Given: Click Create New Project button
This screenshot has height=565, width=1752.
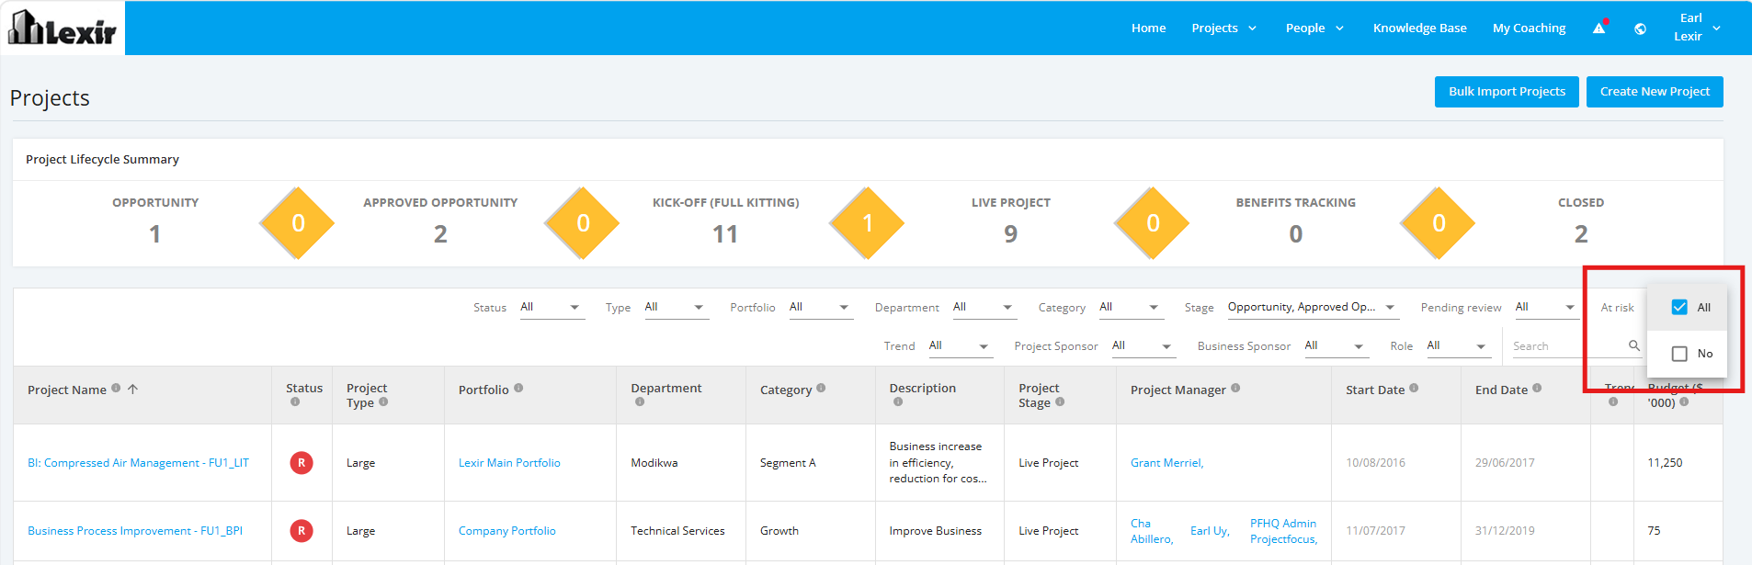Looking at the screenshot, I should [1655, 92].
